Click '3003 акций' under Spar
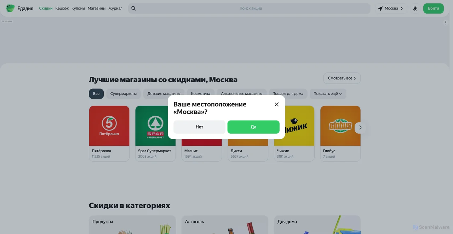This screenshot has height=234, width=453. coord(147,157)
